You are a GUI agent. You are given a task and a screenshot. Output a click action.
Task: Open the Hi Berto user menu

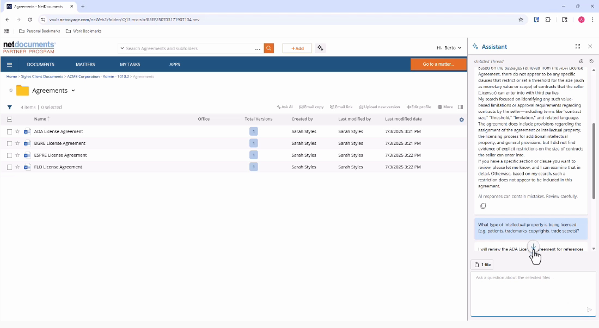(449, 48)
